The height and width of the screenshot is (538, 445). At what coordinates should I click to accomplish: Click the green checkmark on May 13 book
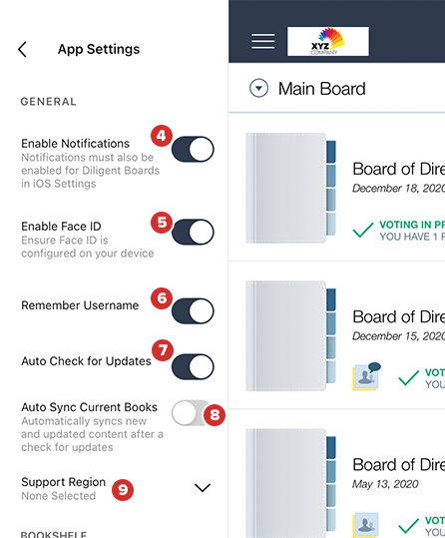point(409,526)
